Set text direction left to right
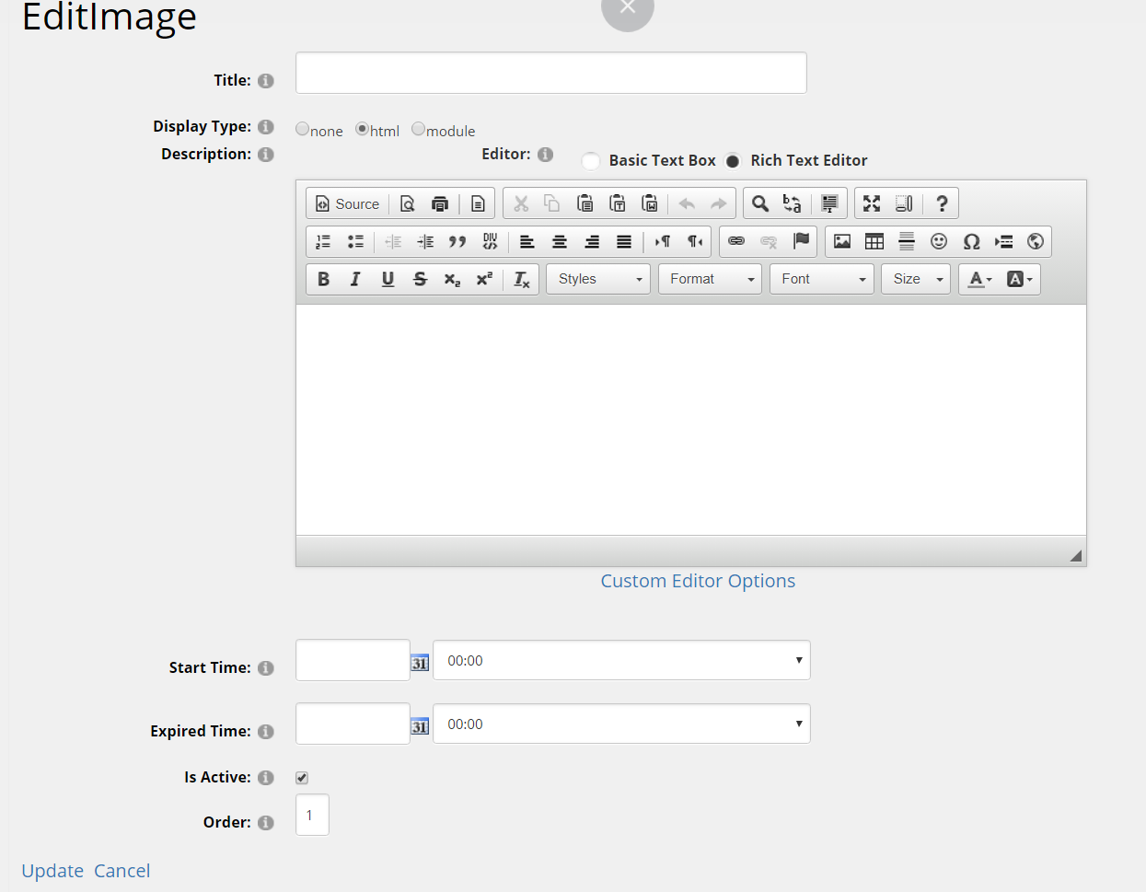The height and width of the screenshot is (892, 1146). coord(663,241)
